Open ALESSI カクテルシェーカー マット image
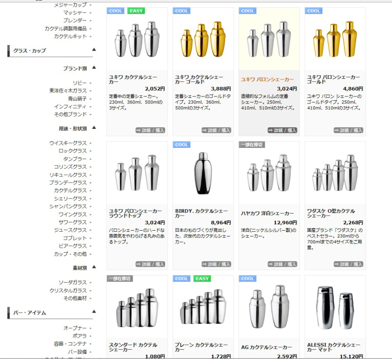 335,308
